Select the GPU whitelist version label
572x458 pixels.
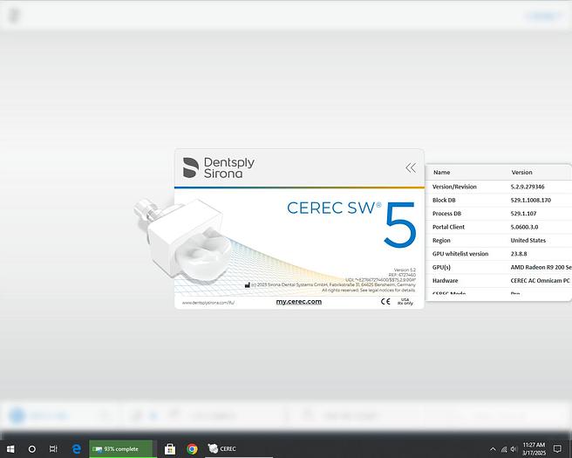(x=460, y=254)
